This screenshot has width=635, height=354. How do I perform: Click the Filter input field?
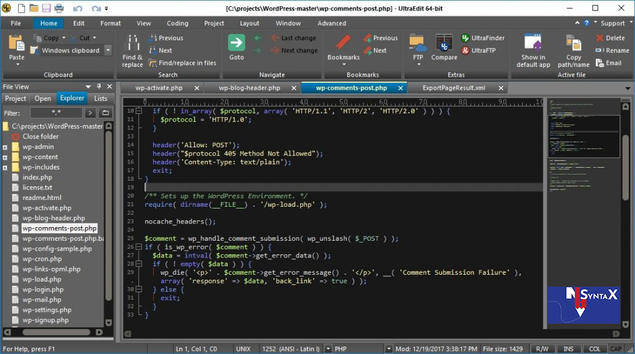pyautogui.click(x=56, y=113)
